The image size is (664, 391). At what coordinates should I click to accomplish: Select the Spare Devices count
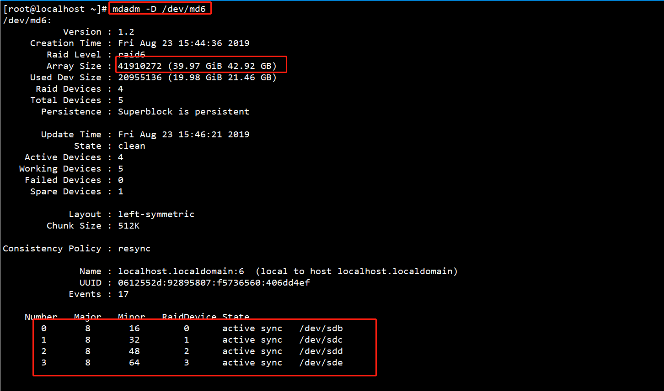click(x=120, y=191)
